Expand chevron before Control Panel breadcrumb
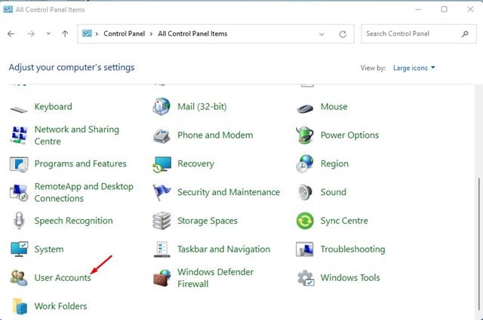The width and height of the screenshot is (483, 320). [x=97, y=34]
